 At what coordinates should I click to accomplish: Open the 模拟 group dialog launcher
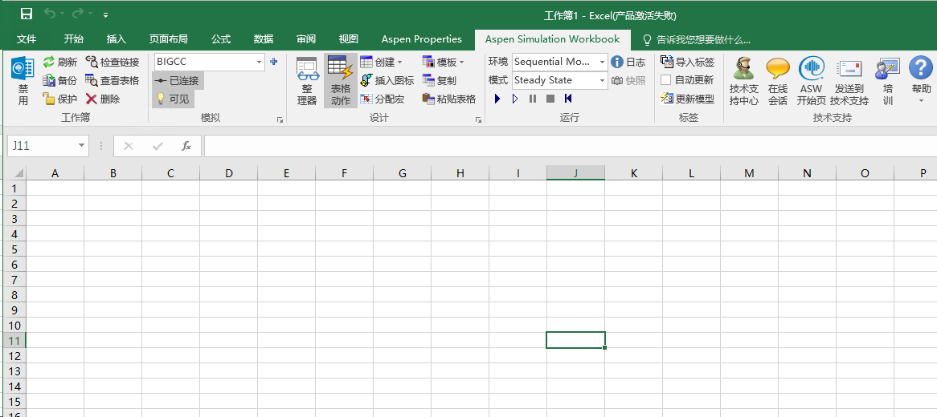pos(280,120)
